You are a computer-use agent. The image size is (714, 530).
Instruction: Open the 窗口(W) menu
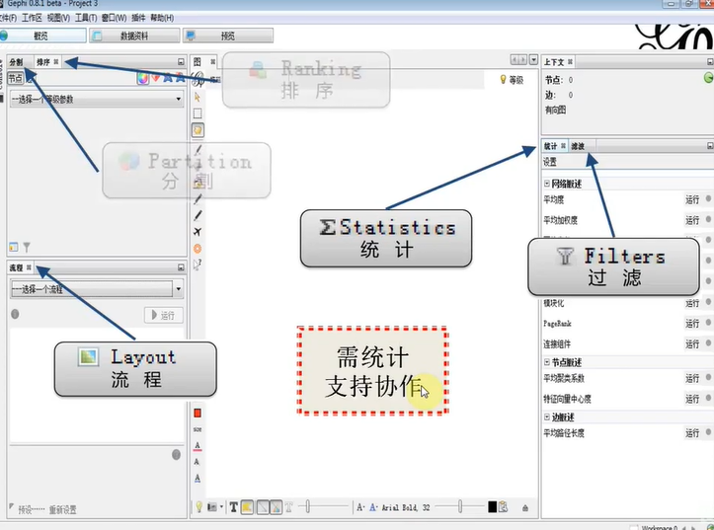[x=114, y=18]
